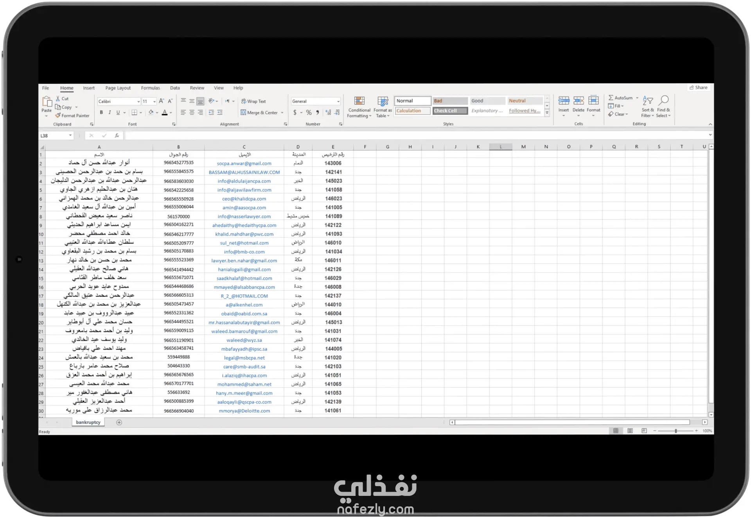Toggle Bold formatting

point(101,113)
